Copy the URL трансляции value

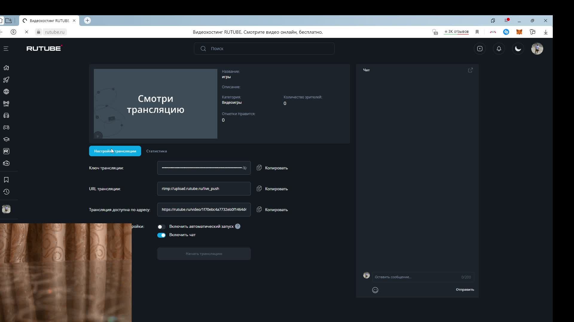coord(272,189)
